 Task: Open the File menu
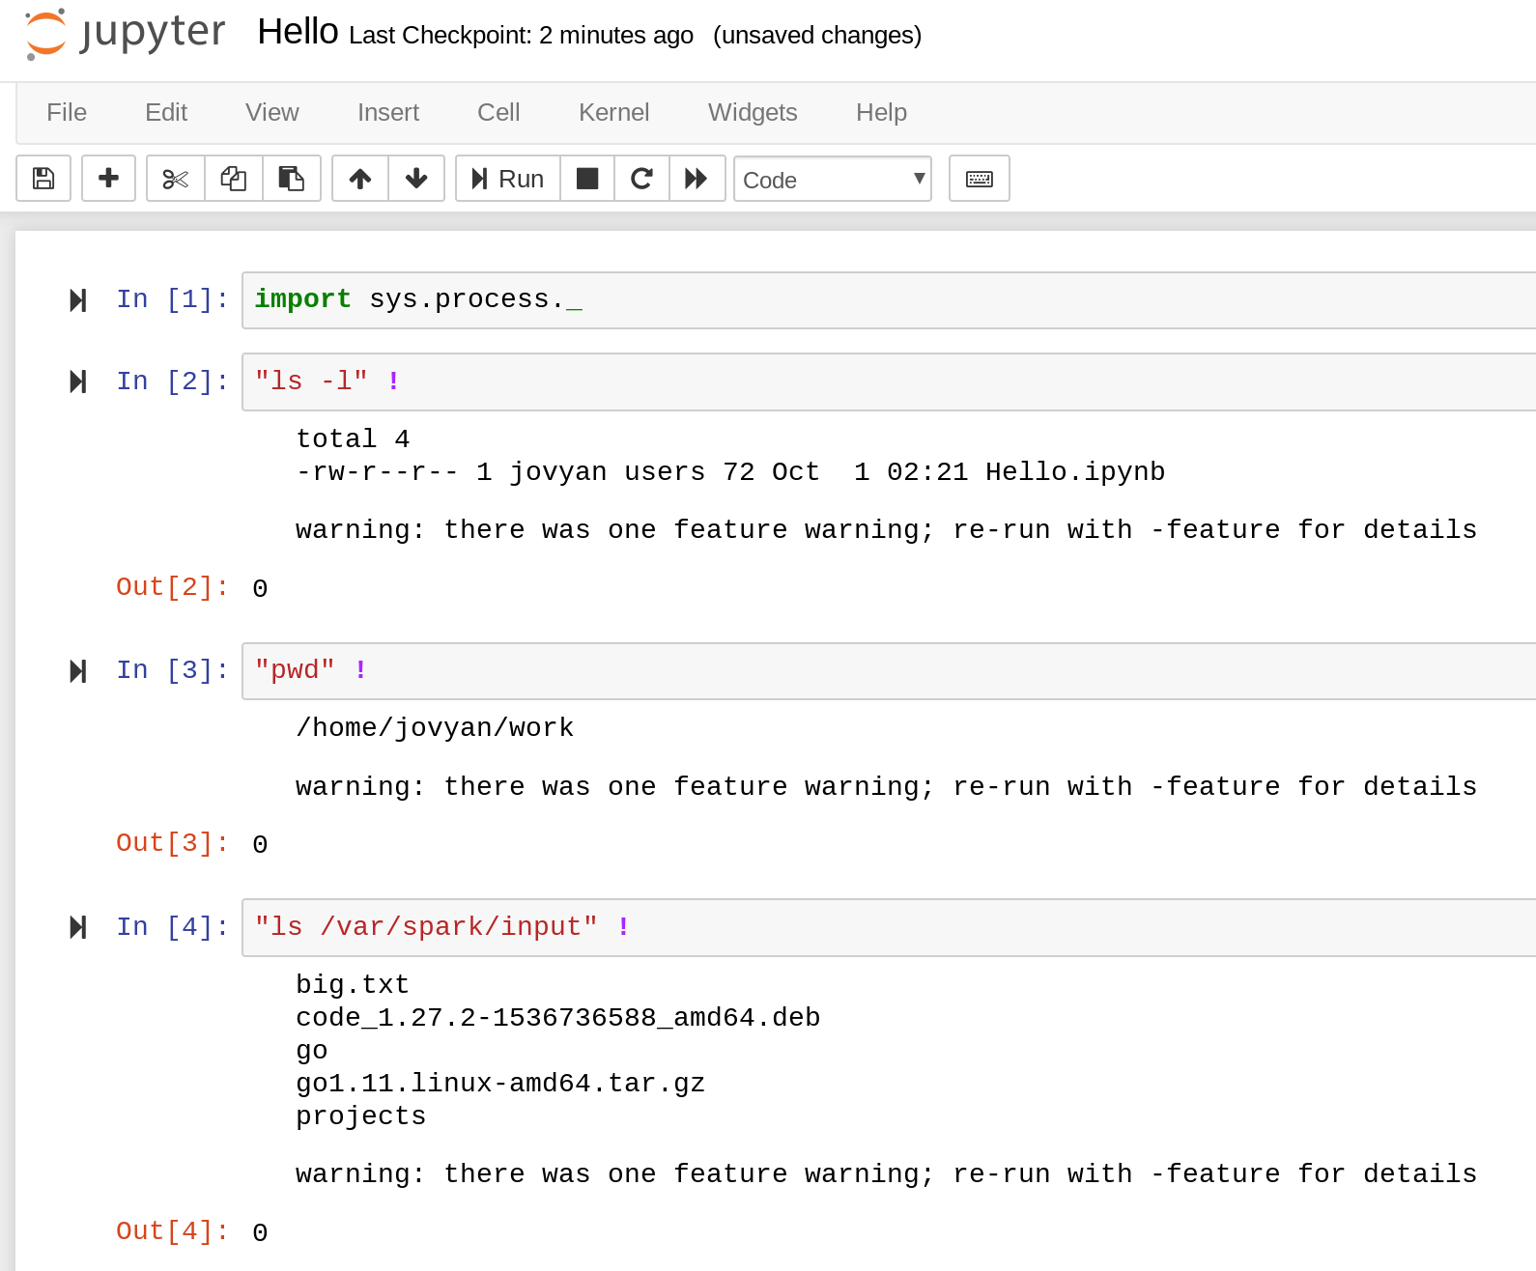click(67, 113)
